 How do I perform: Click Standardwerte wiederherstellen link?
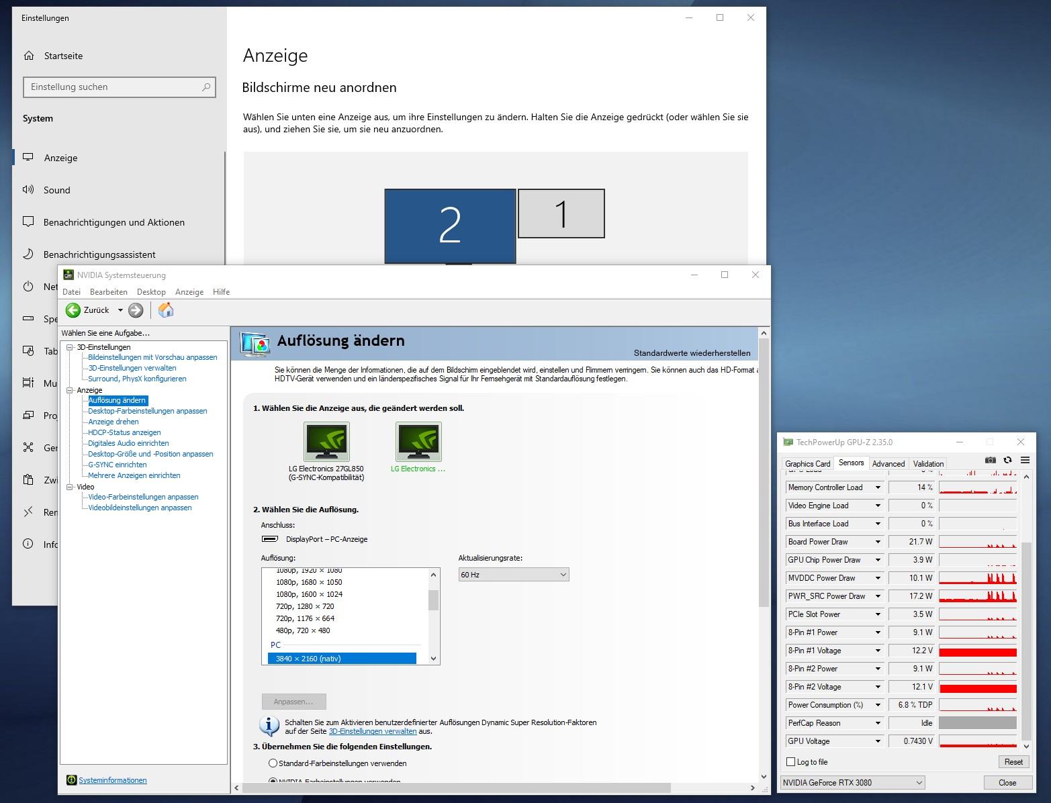coord(692,353)
